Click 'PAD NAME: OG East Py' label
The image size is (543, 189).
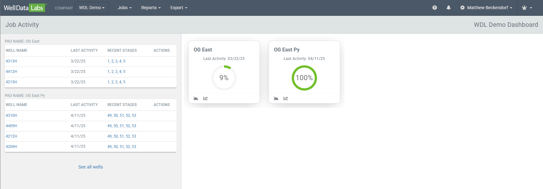click(x=25, y=96)
